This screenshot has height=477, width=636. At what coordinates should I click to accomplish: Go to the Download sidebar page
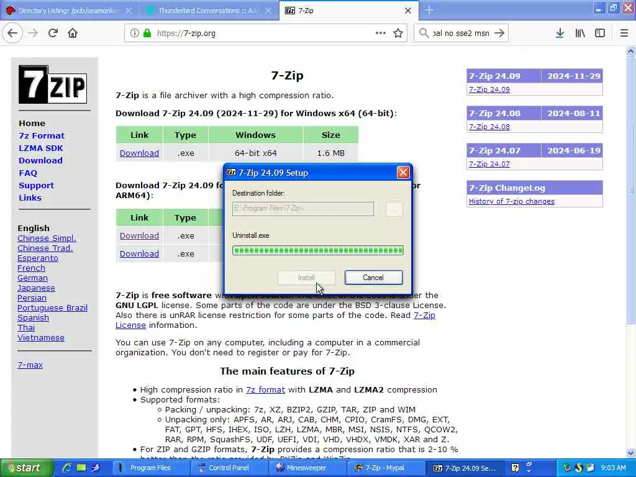40,160
